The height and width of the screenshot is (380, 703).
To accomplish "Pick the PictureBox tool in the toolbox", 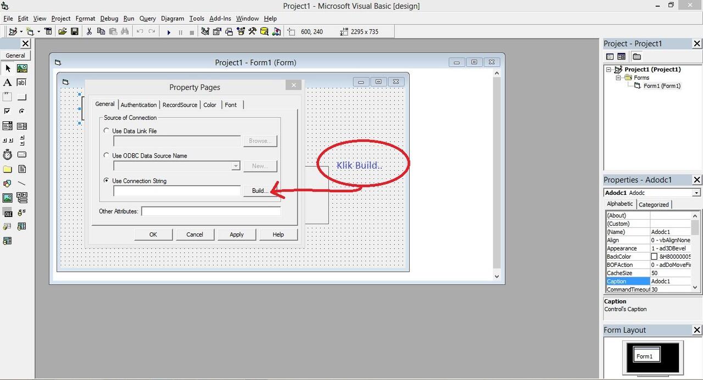I will pos(22,69).
